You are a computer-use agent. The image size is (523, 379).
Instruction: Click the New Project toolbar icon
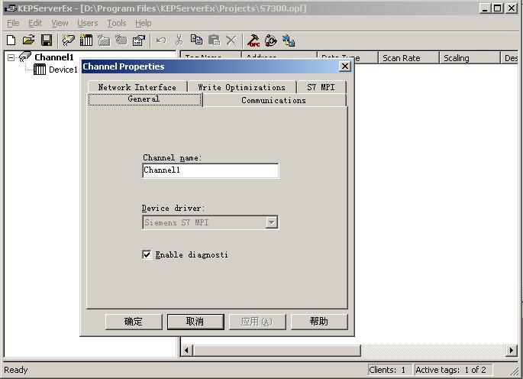coord(11,40)
